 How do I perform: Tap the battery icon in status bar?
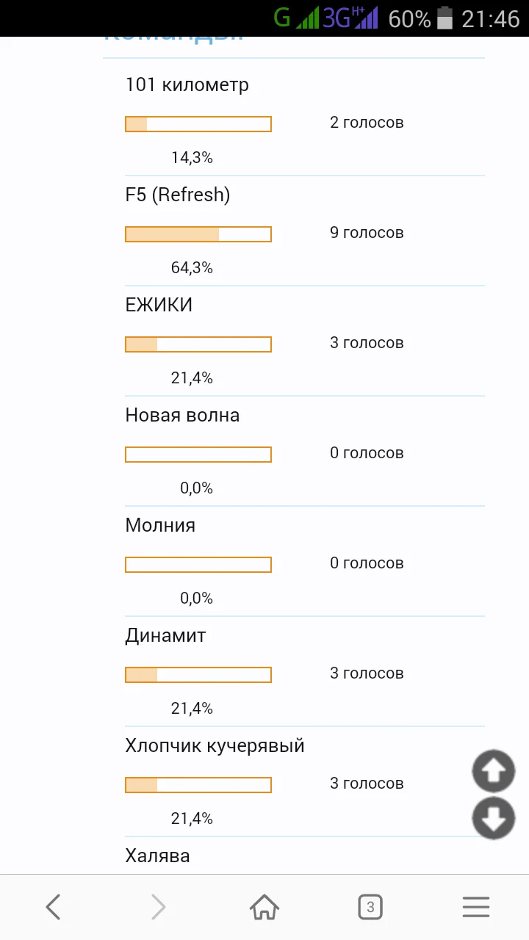pos(445,18)
